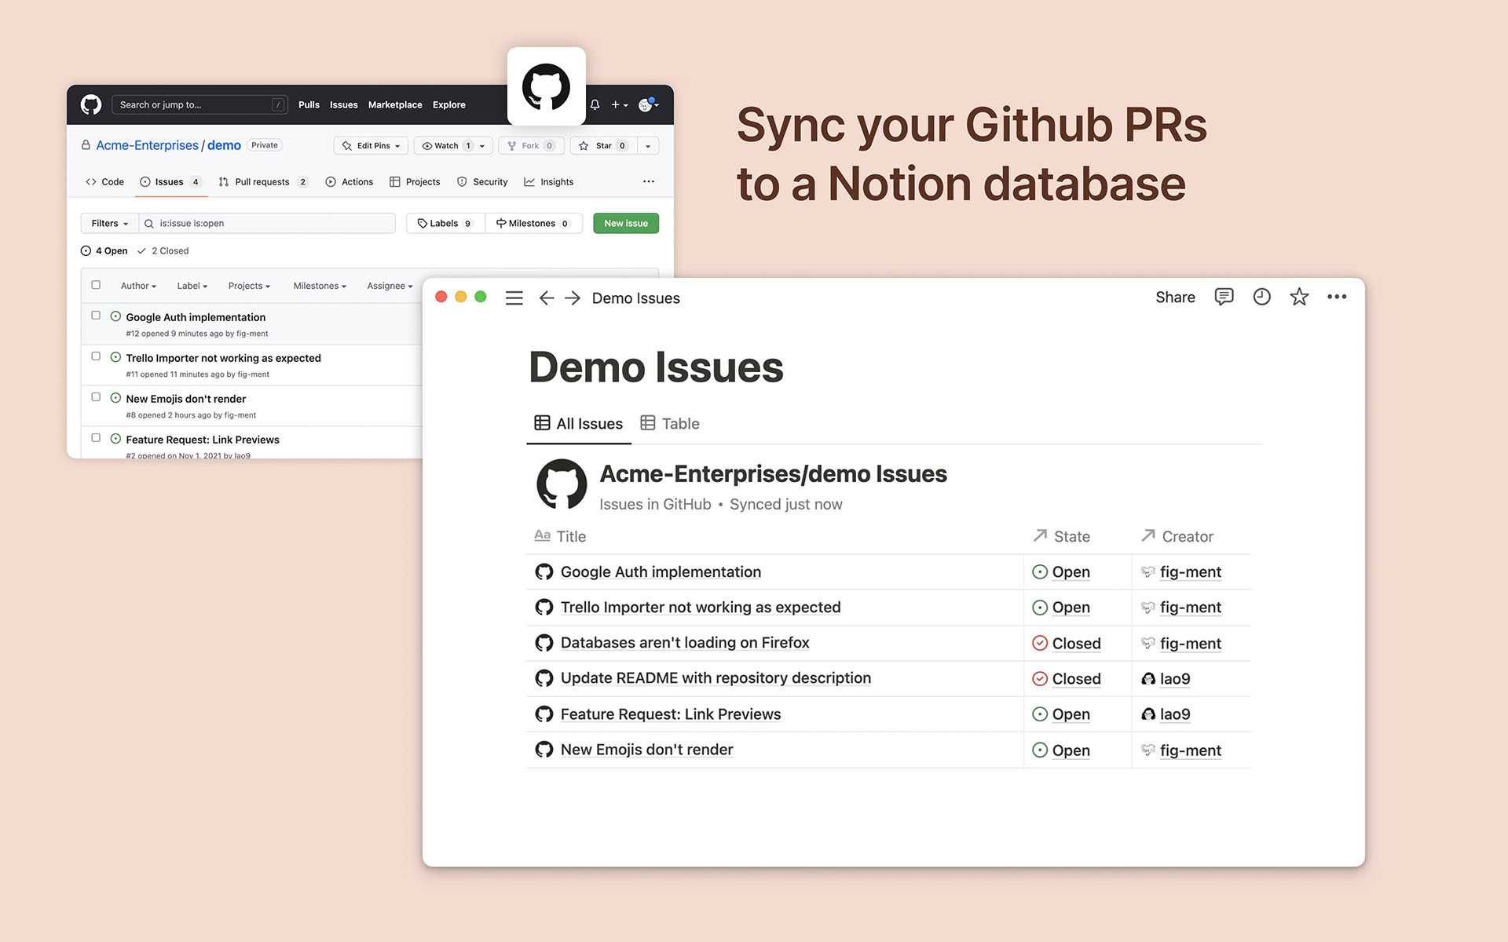Open the Security tab

482,181
